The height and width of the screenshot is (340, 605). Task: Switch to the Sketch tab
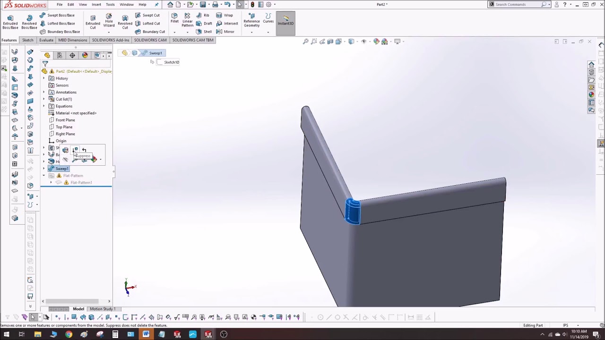click(x=28, y=40)
